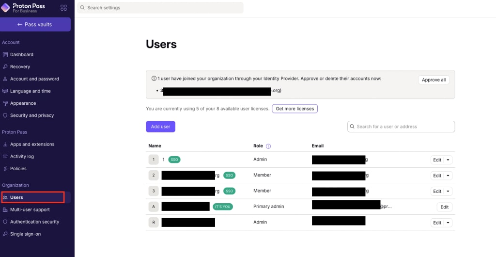The height and width of the screenshot is (257, 496).
Task: Click the user or address search box
Action: 401,127
